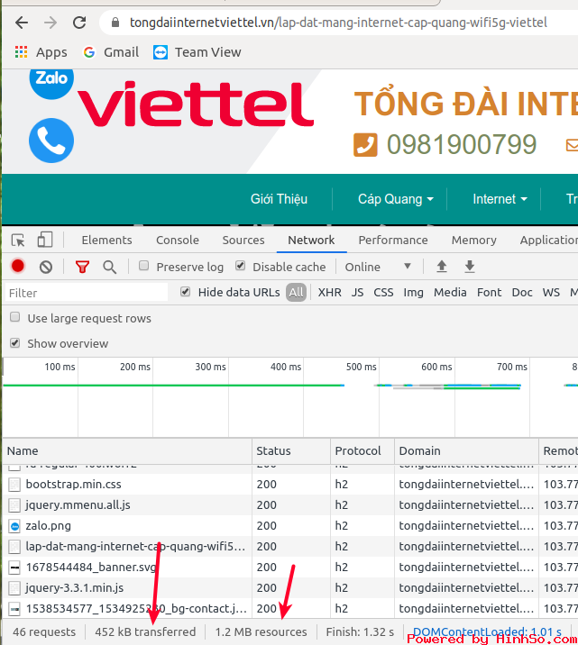Viewport: 578px width, 645px height.
Task: Toggle the device toolbar icon
Action: [x=45, y=240]
